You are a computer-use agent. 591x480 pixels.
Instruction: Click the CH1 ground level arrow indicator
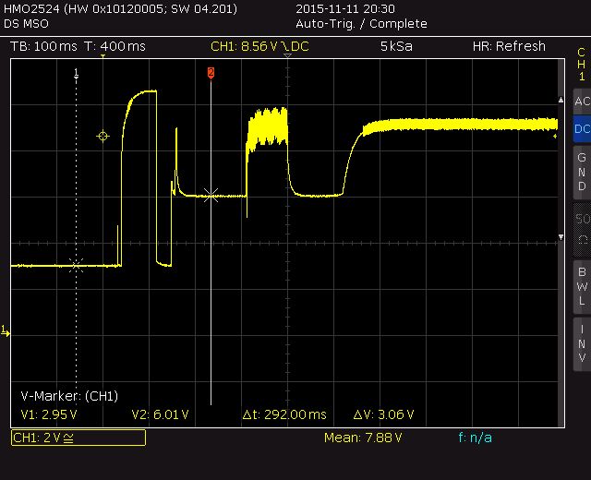(6, 331)
